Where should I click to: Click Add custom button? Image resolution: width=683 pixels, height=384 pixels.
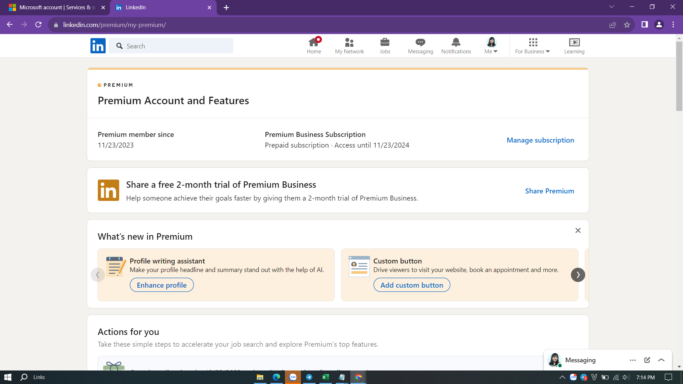pos(412,285)
